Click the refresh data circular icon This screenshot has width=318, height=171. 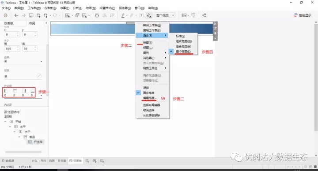(55, 15)
